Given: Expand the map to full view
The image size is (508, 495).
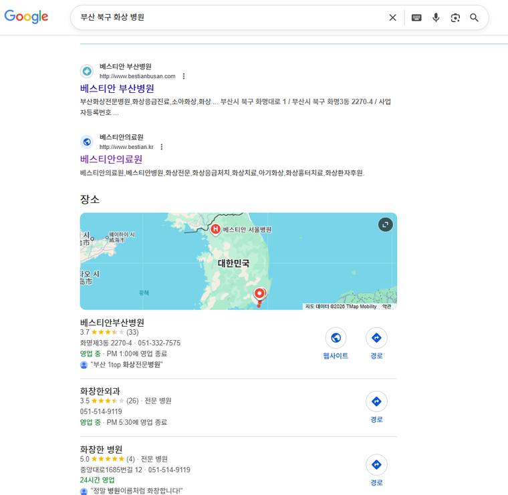Looking at the screenshot, I should pos(385,224).
